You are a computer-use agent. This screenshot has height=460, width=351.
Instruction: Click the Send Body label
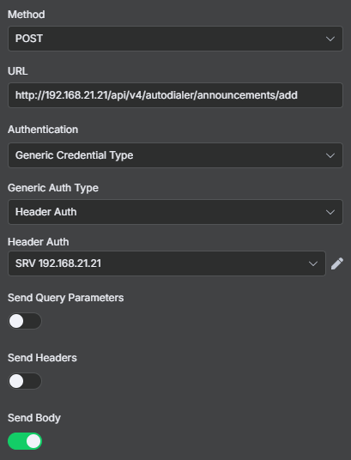[34, 418]
